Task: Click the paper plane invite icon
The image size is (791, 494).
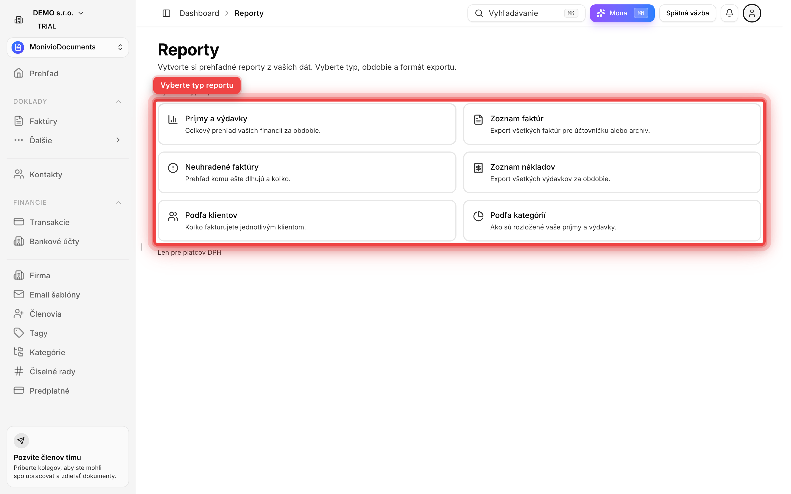Action: click(x=21, y=441)
